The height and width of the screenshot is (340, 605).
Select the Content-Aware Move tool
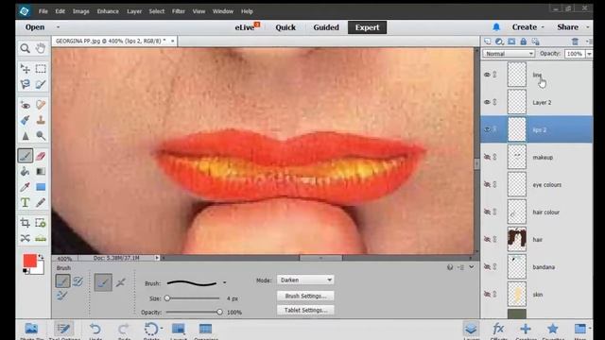26,238
